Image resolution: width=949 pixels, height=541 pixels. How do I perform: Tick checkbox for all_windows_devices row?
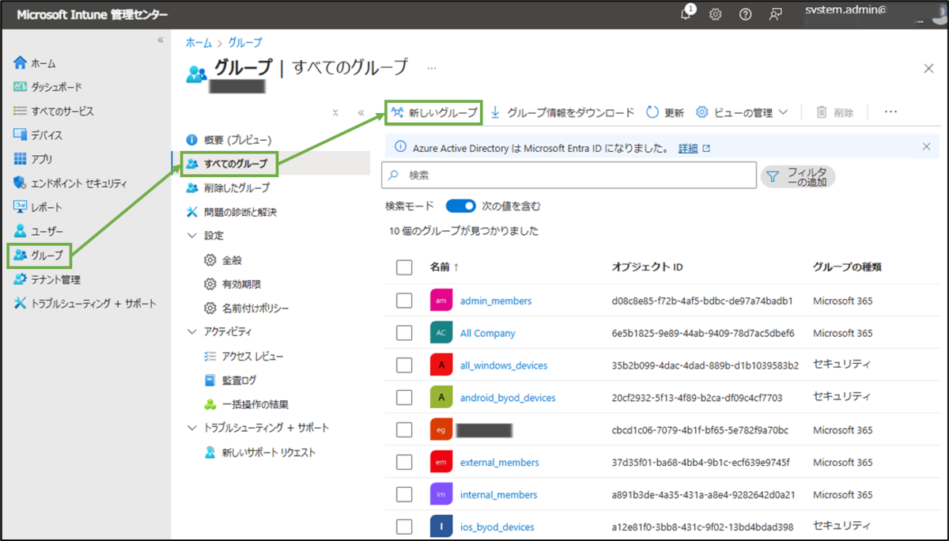tap(404, 365)
